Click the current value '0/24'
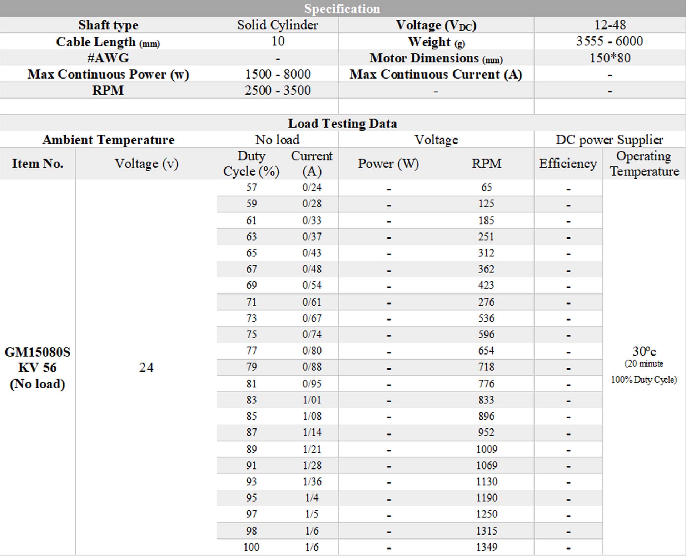Viewport: 686px width, 557px height. 312,187
